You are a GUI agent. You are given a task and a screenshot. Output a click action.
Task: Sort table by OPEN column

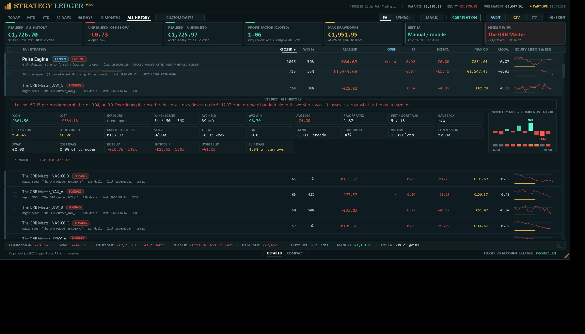point(392,50)
